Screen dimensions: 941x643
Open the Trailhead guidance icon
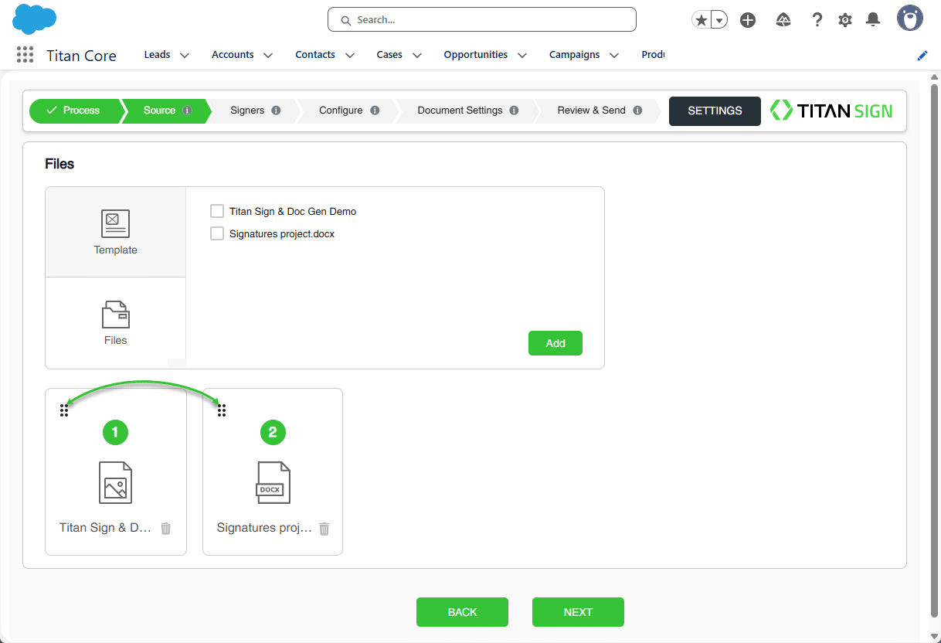[x=783, y=20]
